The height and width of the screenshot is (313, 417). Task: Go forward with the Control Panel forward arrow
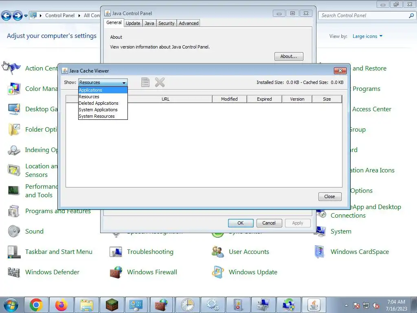click(x=18, y=15)
